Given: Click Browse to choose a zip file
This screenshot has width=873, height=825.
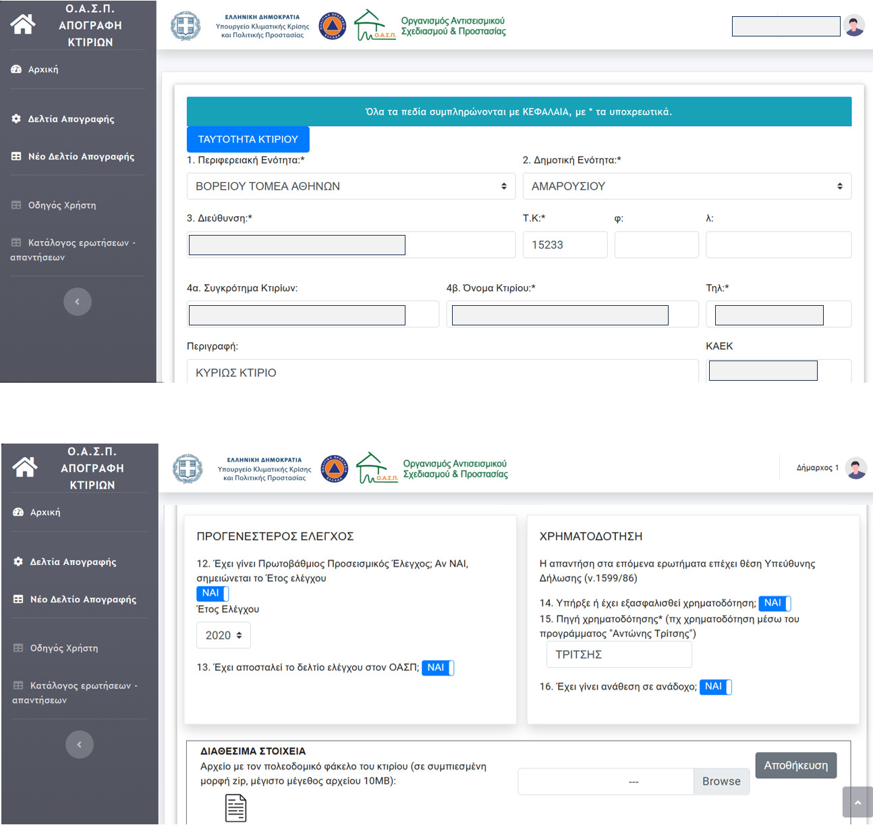Looking at the screenshot, I should (721, 781).
